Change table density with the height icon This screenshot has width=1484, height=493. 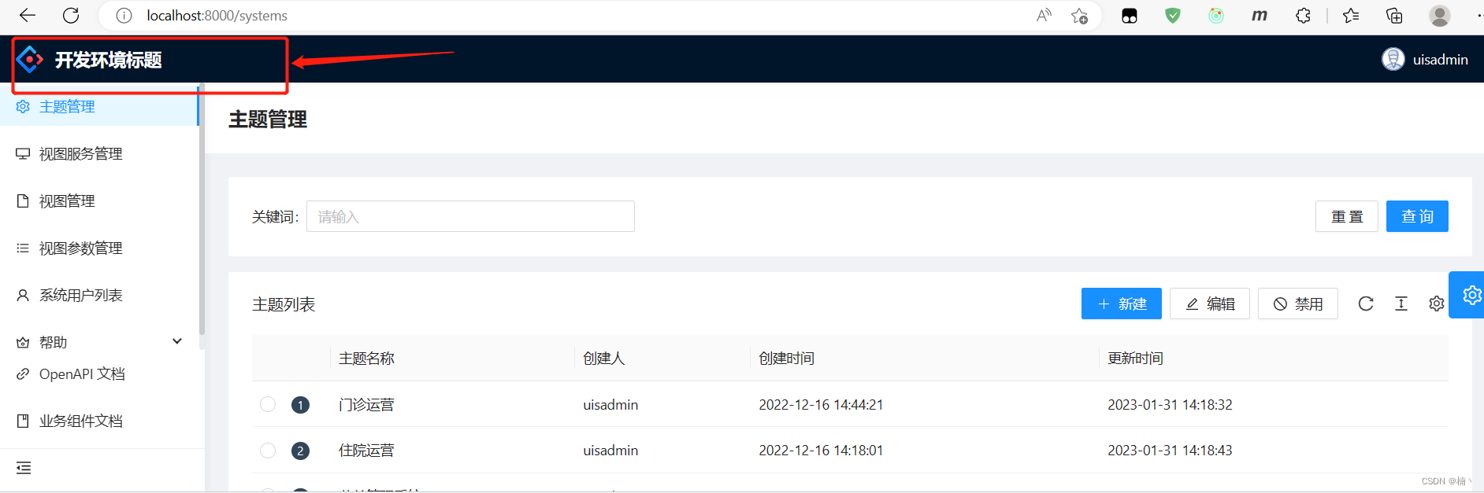tap(1401, 304)
